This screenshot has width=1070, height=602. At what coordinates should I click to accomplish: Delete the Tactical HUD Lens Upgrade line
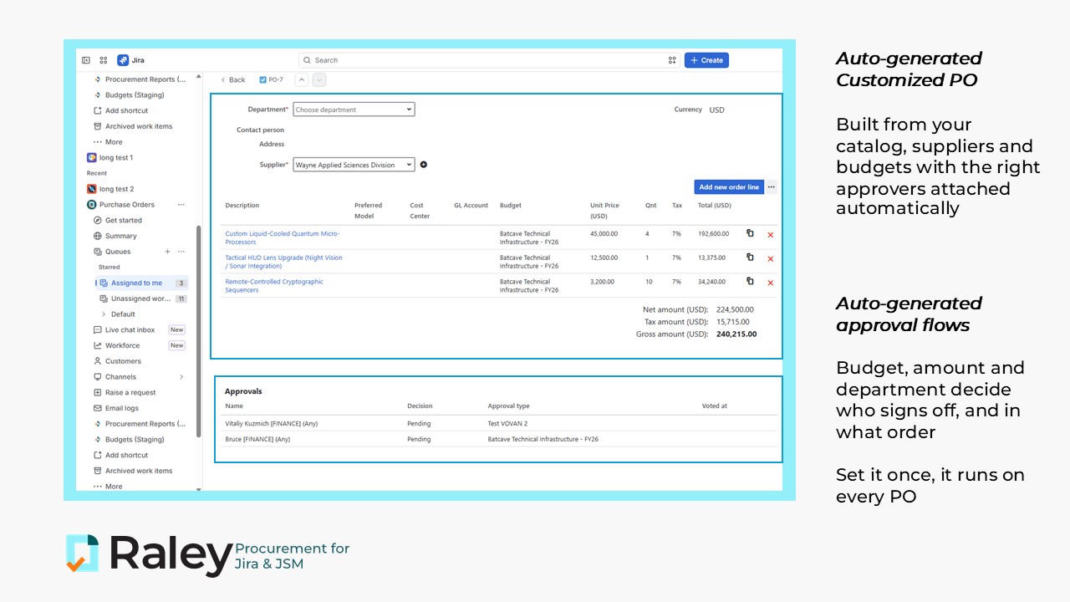click(771, 259)
